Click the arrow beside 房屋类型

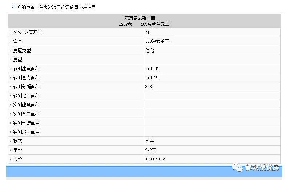tap(10, 50)
